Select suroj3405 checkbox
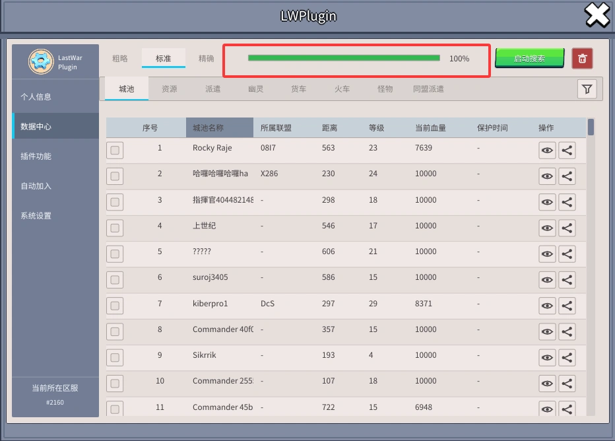This screenshot has width=615, height=441. (x=115, y=280)
